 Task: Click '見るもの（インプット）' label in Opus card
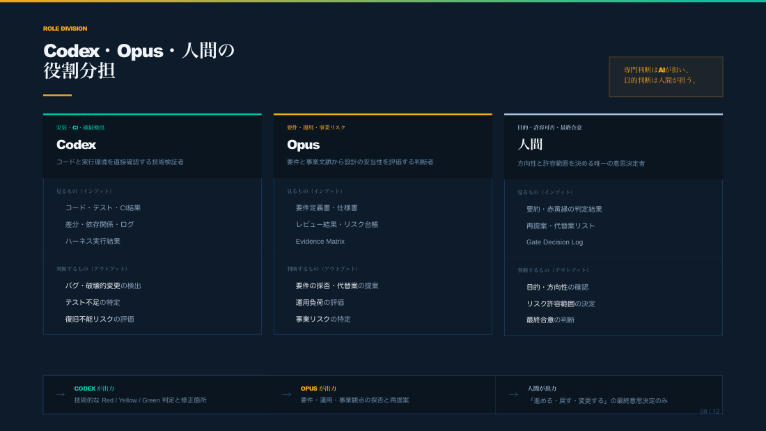[x=315, y=191]
